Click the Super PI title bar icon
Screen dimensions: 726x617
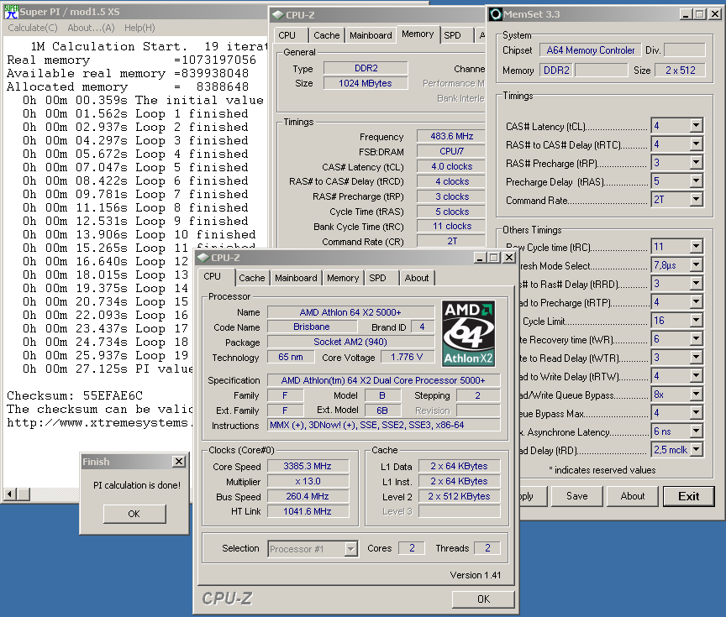tap(11, 12)
